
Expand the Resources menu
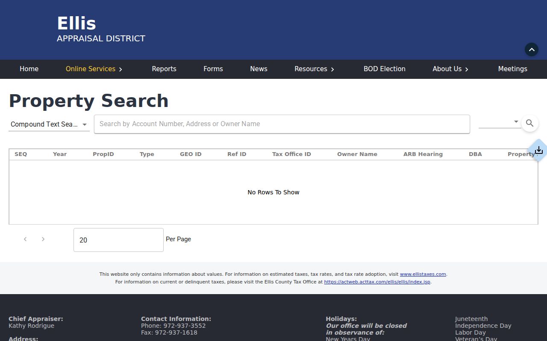[315, 69]
